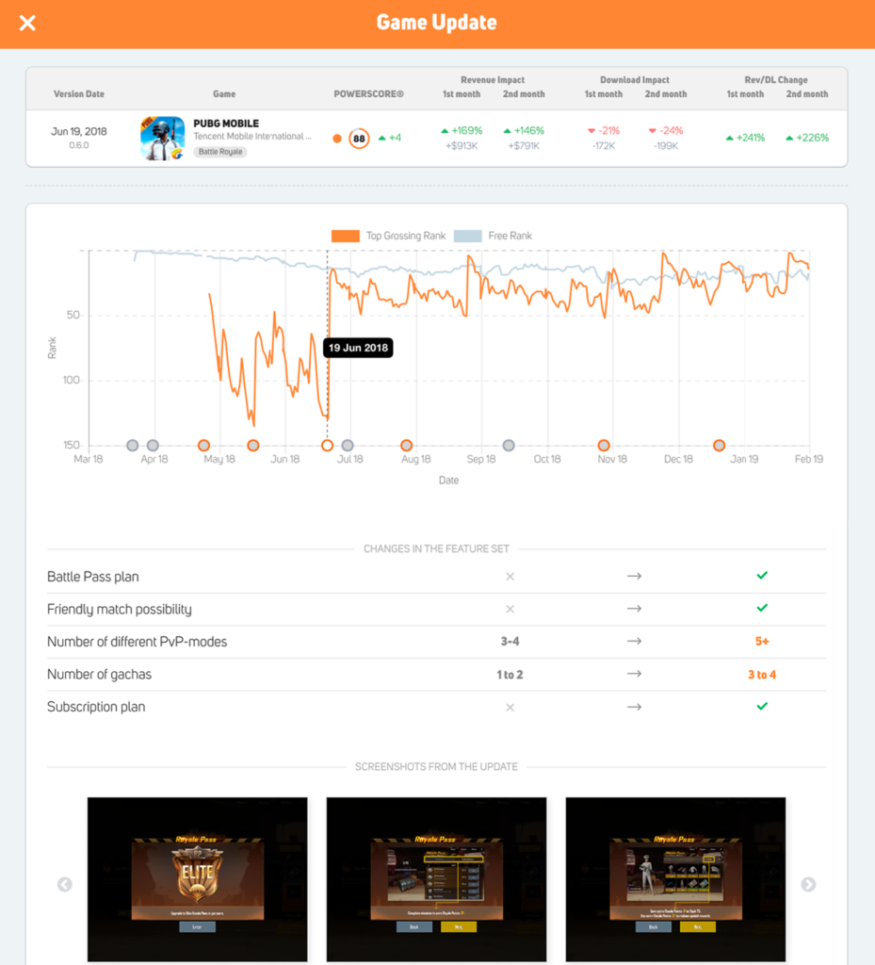Click the Battle Royale genre tag
The width and height of the screenshot is (875, 965).
pyautogui.click(x=219, y=152)
